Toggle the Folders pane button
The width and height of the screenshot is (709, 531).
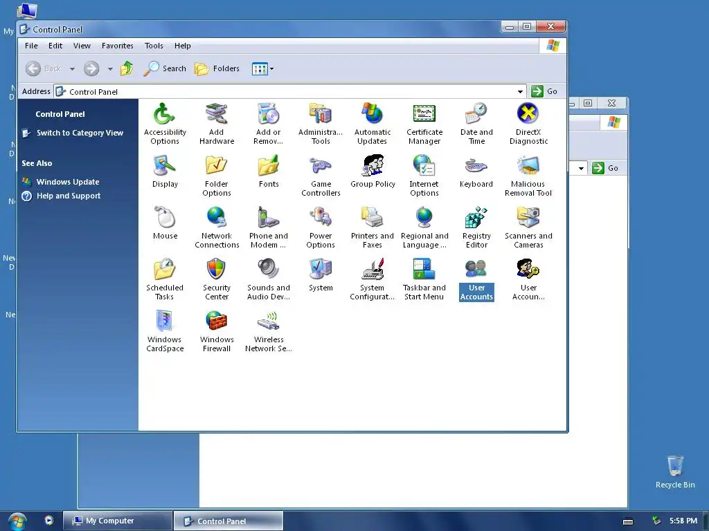(217, 68)
